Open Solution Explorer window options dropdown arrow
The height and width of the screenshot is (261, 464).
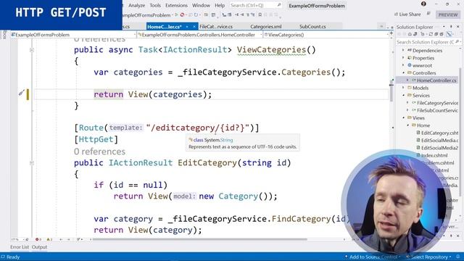point(444,27)
